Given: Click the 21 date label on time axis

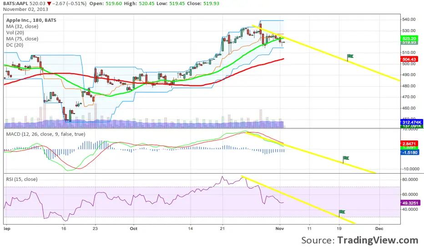Looking at the screenshot, I should pyautogui.click(x=222, y=229).
